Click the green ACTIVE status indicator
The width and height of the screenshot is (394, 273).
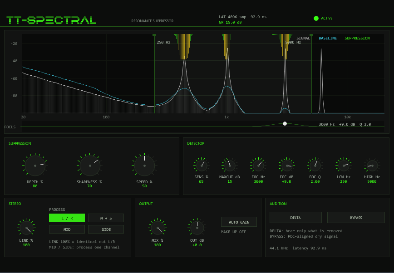click(x=316, y=18)
